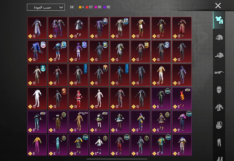Open the jacket tops category tab
This screenshot has width=234, height=161.
pos(219,107)
